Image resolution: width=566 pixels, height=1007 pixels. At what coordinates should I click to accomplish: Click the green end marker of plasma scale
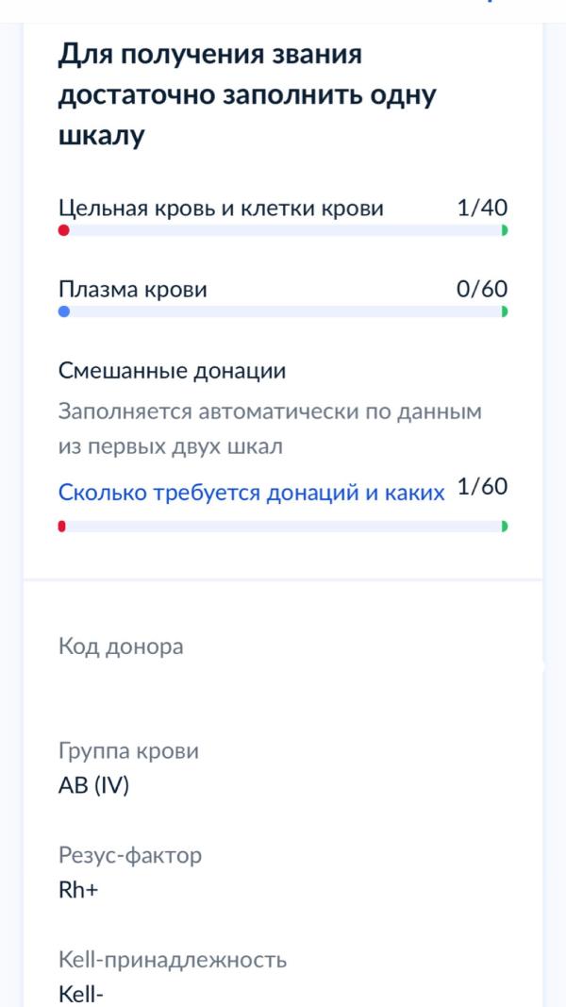(505, 311)
